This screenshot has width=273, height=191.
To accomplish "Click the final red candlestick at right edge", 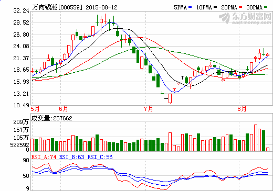I will [x=268, y=55].
